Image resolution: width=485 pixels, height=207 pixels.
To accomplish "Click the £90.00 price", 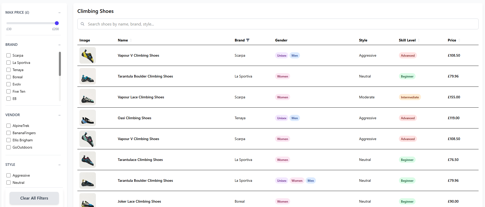I will (x=453, y=201).
